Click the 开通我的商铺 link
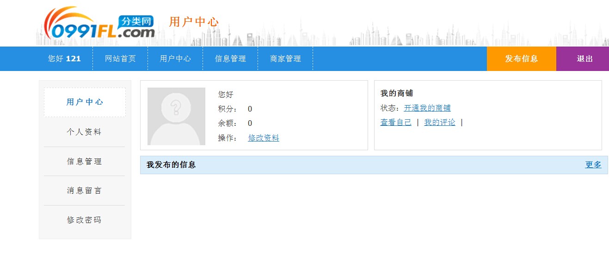 427,108
